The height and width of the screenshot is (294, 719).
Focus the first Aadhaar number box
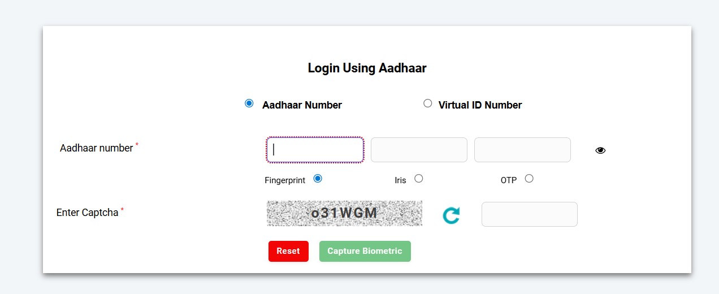[x=315, y=150]
